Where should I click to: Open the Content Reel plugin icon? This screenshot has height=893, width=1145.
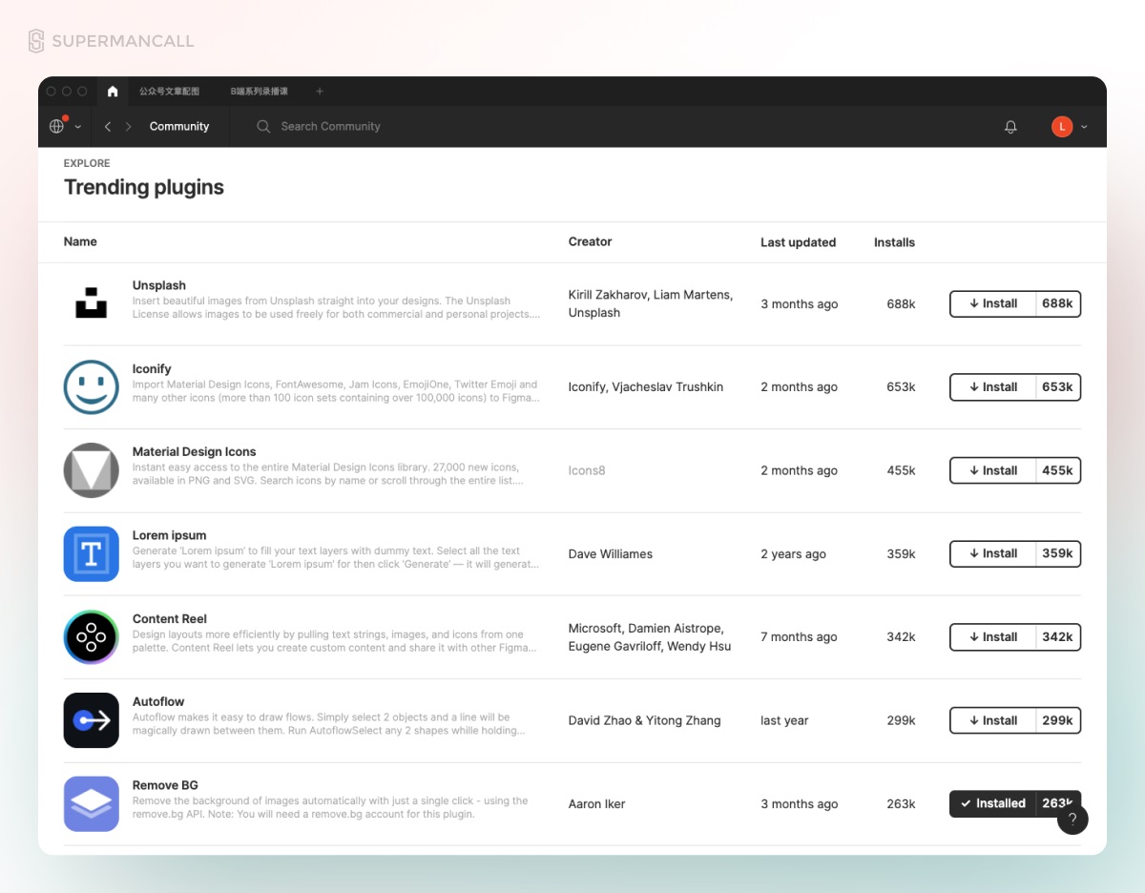[92, 636]
